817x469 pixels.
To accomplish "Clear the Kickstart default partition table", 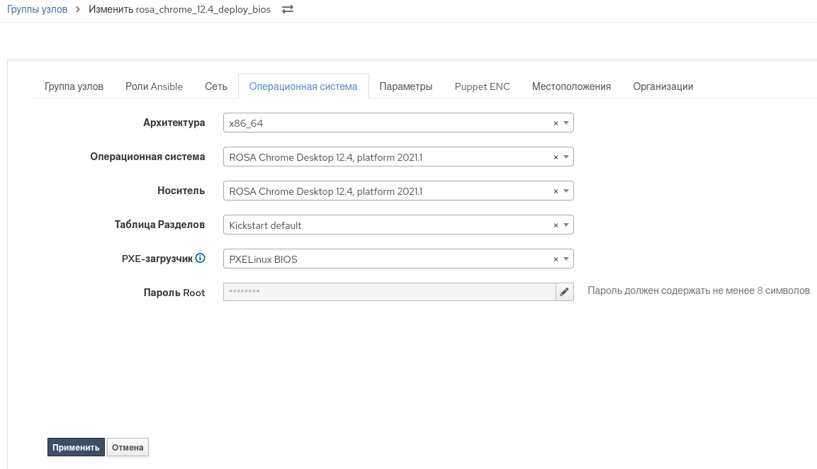I will 556,225.
